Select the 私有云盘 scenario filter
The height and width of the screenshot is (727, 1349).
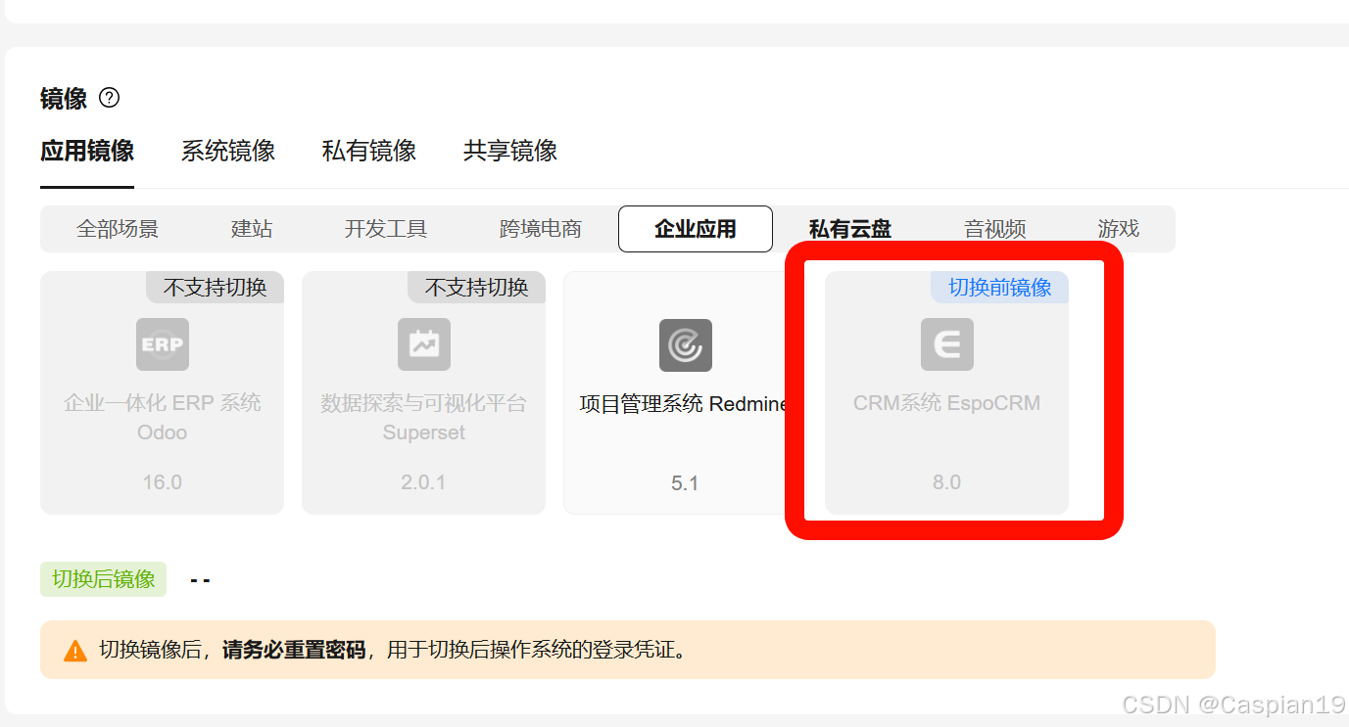click(x=850, y=229)
